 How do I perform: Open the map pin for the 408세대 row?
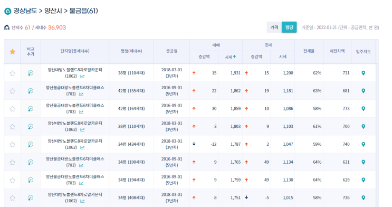pyautogui.click(x=364, y=197)
